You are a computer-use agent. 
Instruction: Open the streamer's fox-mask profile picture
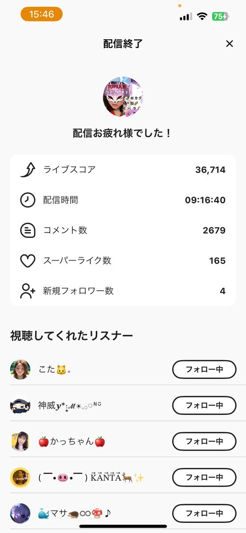click(123, 96)
